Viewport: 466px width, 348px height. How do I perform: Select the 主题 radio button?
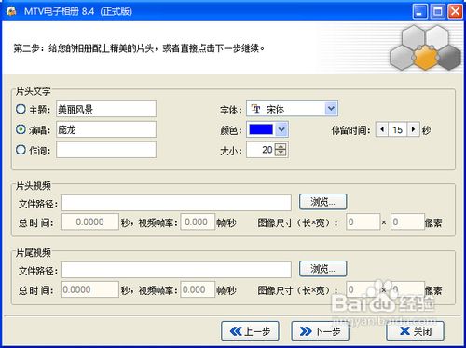click(21, 109)
